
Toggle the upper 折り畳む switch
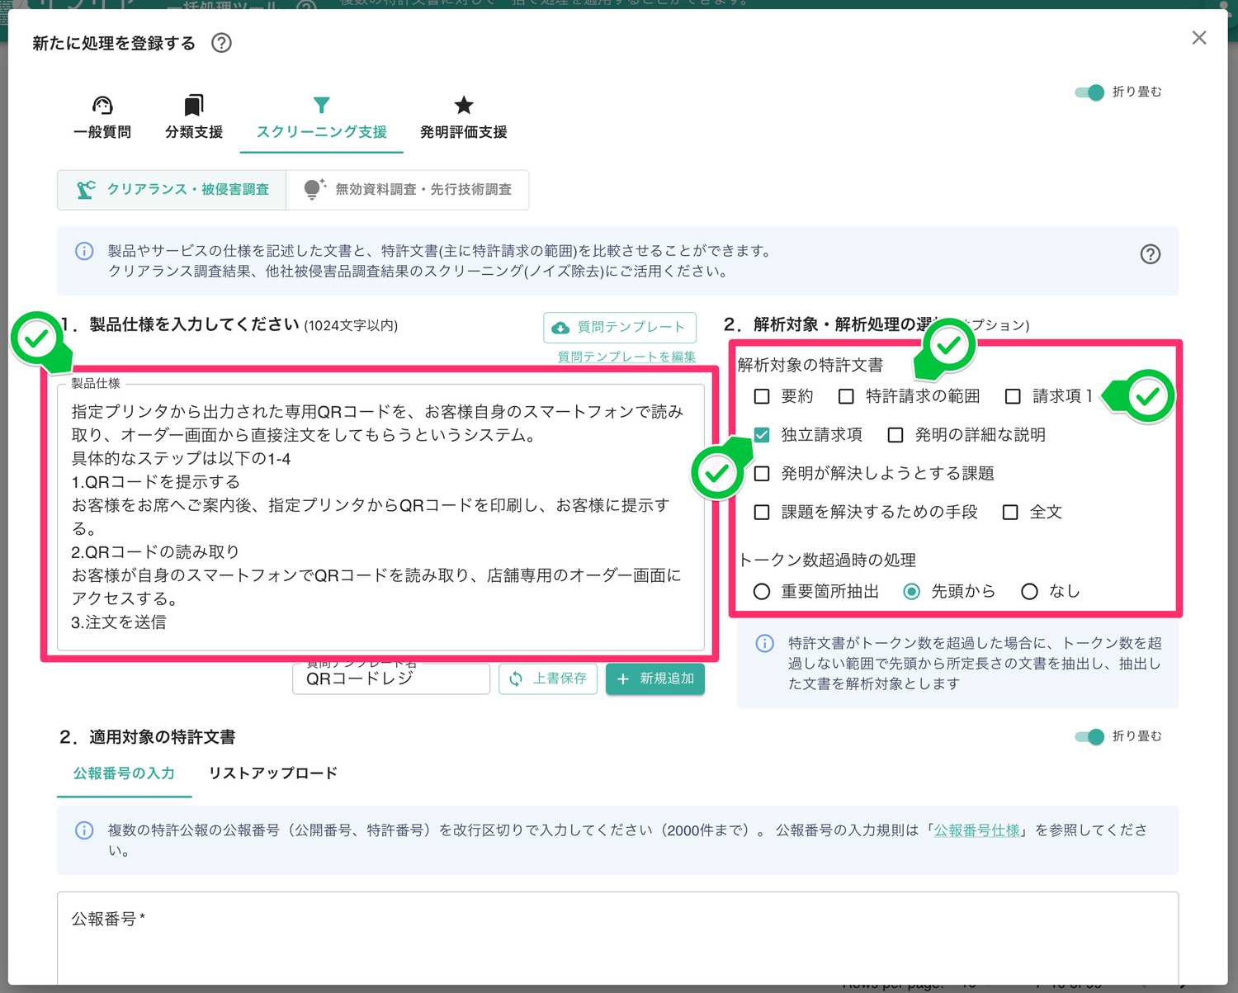pyautogui.click(x=1089, y=92)
